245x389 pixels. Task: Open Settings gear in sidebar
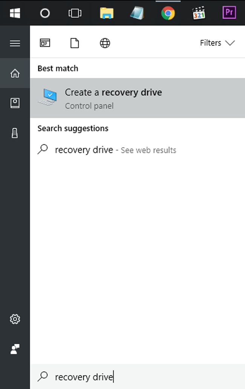pyautogui.click(x=15, y=319)
